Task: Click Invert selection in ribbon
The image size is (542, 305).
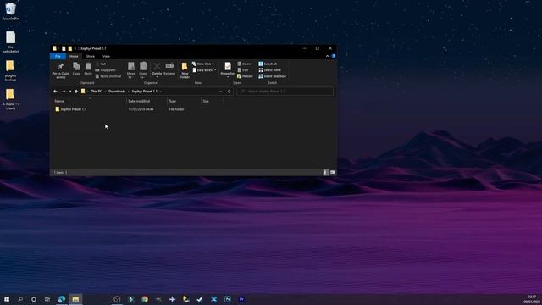Action: click(273, 76)
